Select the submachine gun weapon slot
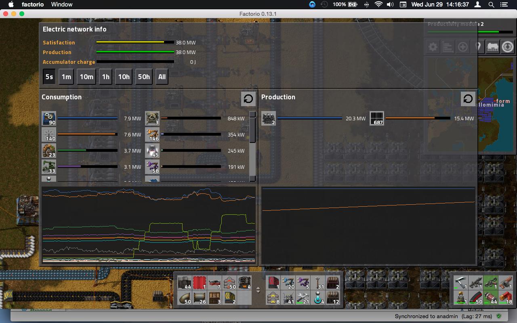Screen dimensions: 517x323 476,283
